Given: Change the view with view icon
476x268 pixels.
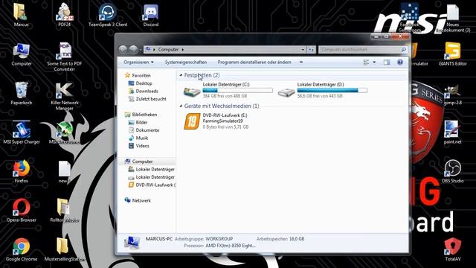Looking at the screenshot, I should click(367, 63).
